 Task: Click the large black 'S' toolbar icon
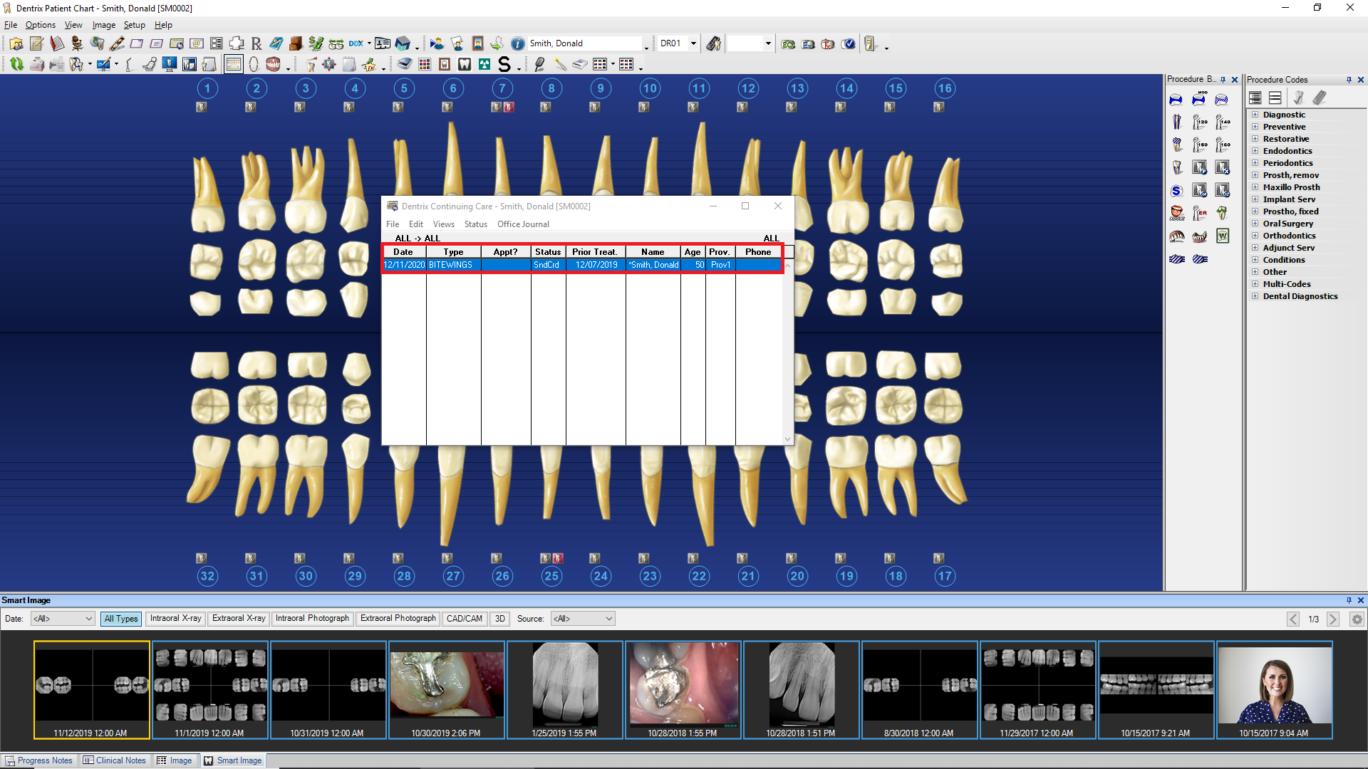(x=504, y=65)
